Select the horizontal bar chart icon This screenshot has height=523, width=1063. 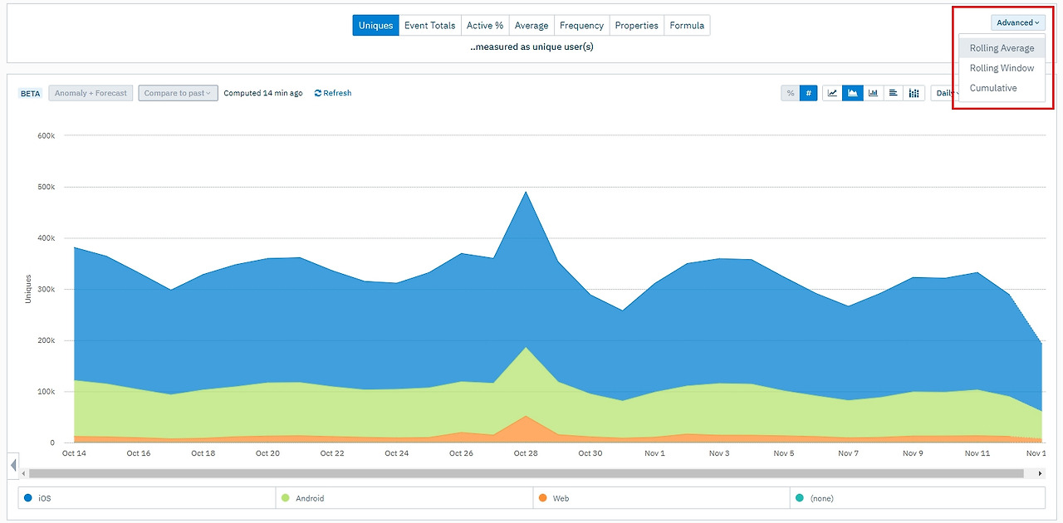894,93
